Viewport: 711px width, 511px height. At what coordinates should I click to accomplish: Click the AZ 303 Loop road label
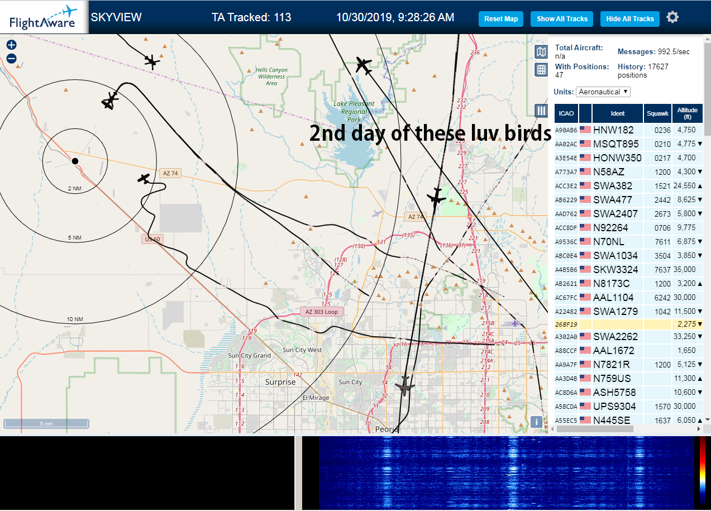pyautogui.click(x=322, y=312)
